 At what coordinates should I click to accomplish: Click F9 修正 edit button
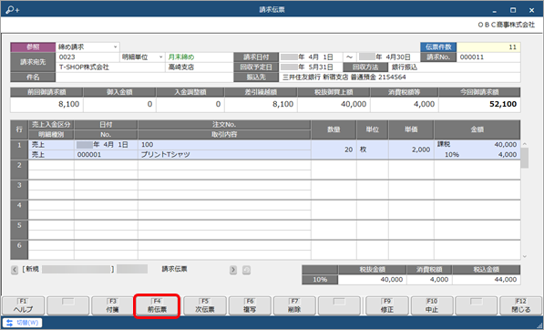(387, 305)
